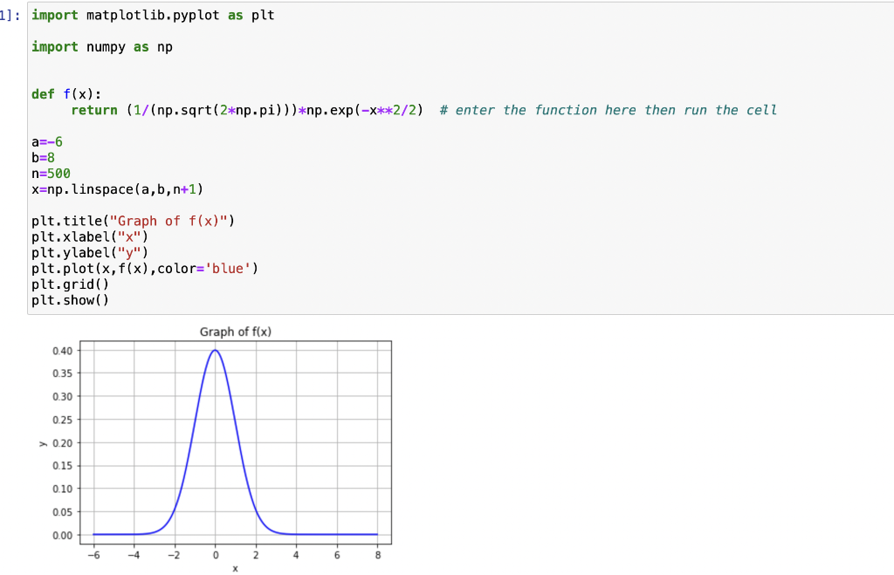Click the x-axis label below the graph
Image resolution: width=894 pixels, height=575 pixels.
234,567
